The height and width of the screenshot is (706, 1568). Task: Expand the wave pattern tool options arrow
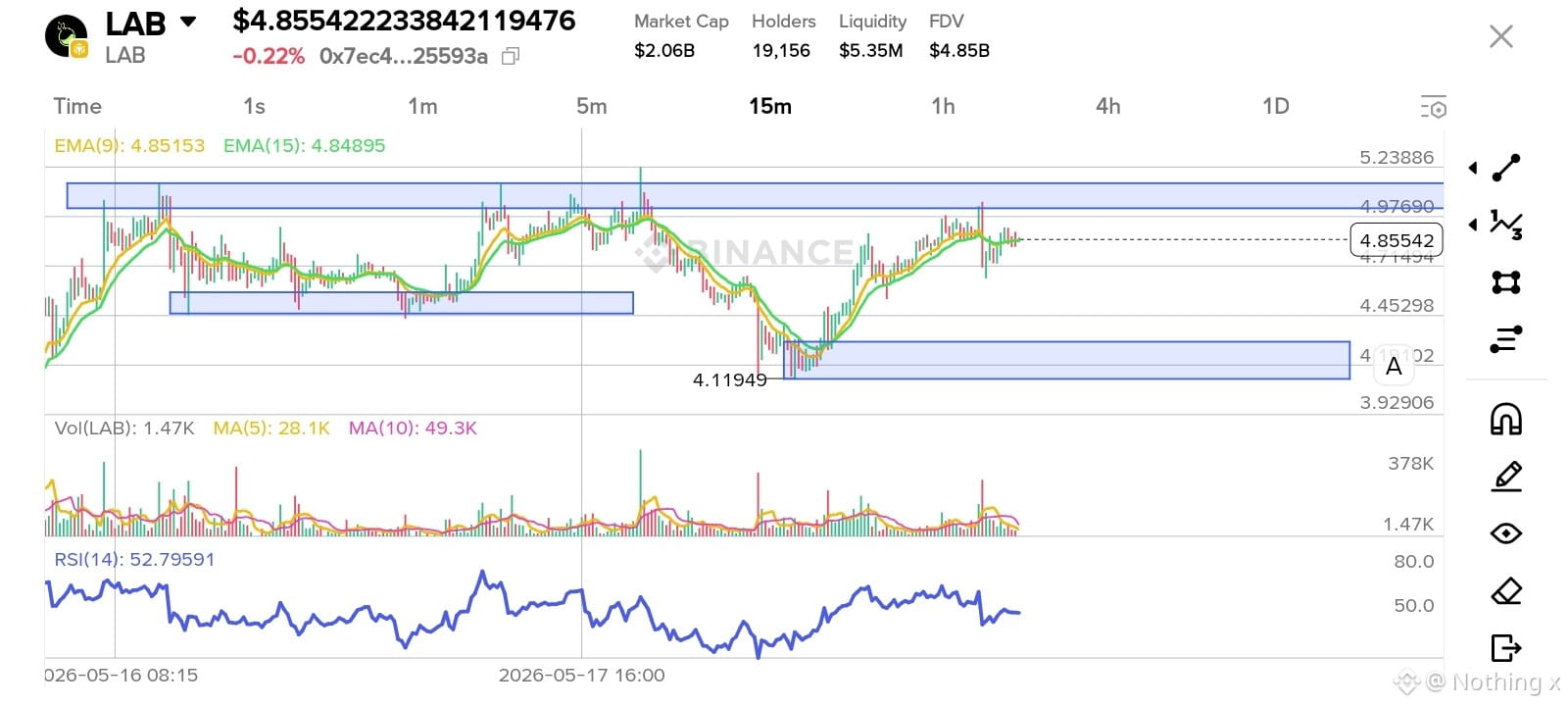[1473, 225]
